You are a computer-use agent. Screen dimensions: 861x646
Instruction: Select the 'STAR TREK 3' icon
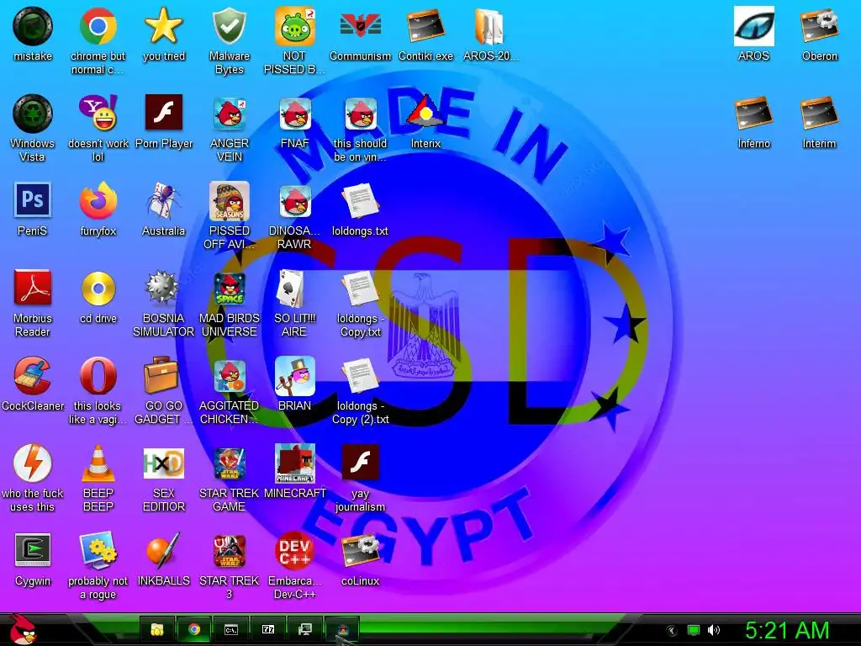pyautogui.click(x=229, y=551)
